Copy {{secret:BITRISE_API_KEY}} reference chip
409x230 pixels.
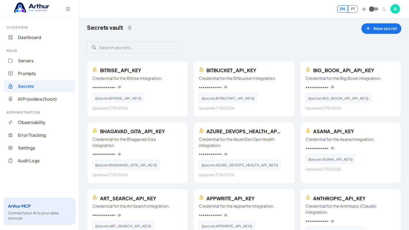118,98
